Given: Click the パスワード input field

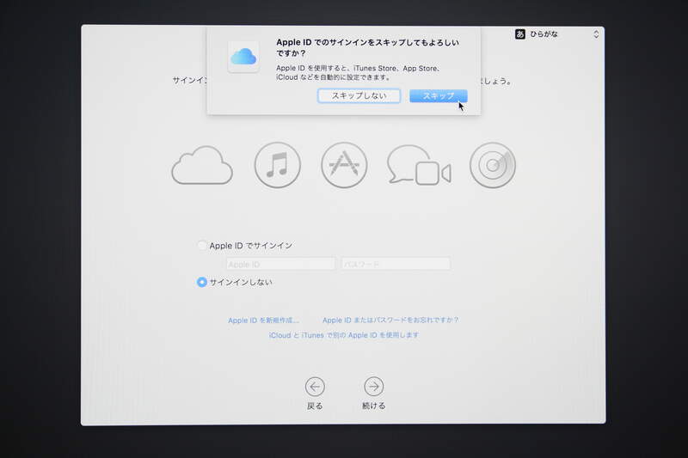Looking at the screenshot, I should click(x=396, y=264).
